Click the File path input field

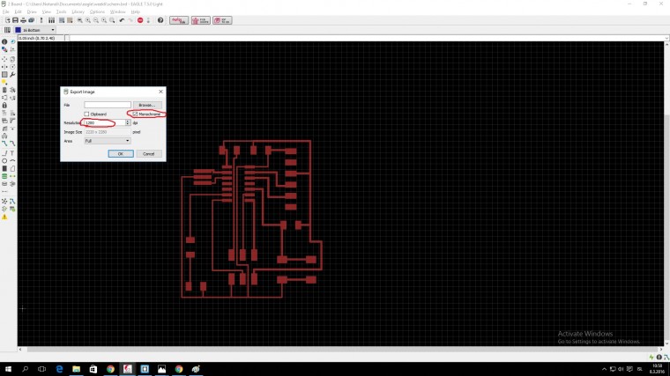108,105
